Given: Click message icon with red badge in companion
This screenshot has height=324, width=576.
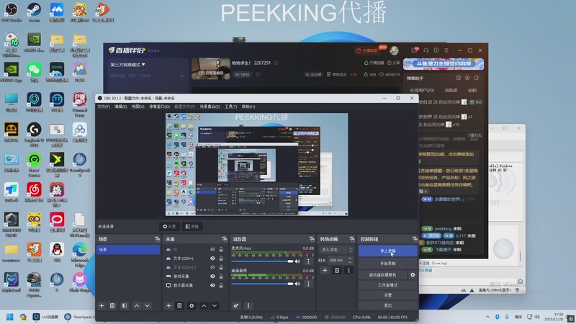Looking at the screenshot, I should [x=415, y=50].
